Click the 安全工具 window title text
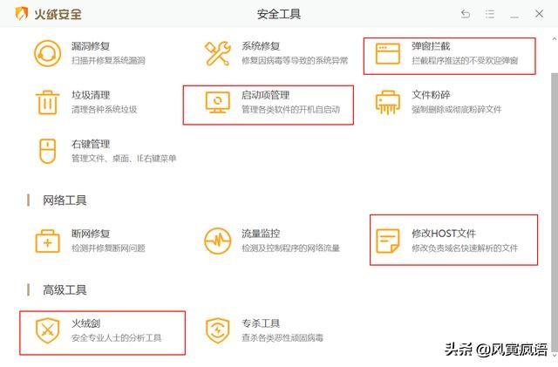Viewport: 558px width, 367px height. click(278, 15)
